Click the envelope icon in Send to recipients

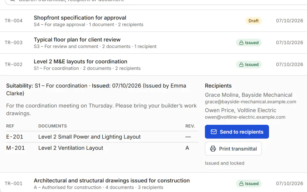click(214, 132)
